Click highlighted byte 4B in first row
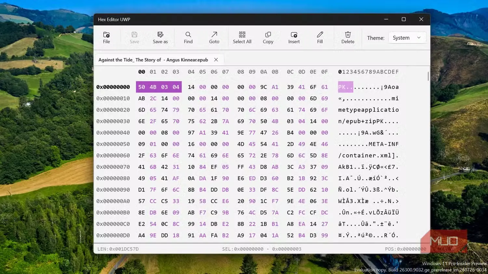The width and height of the screenshot is (488, 274). [x=153, y=87]
